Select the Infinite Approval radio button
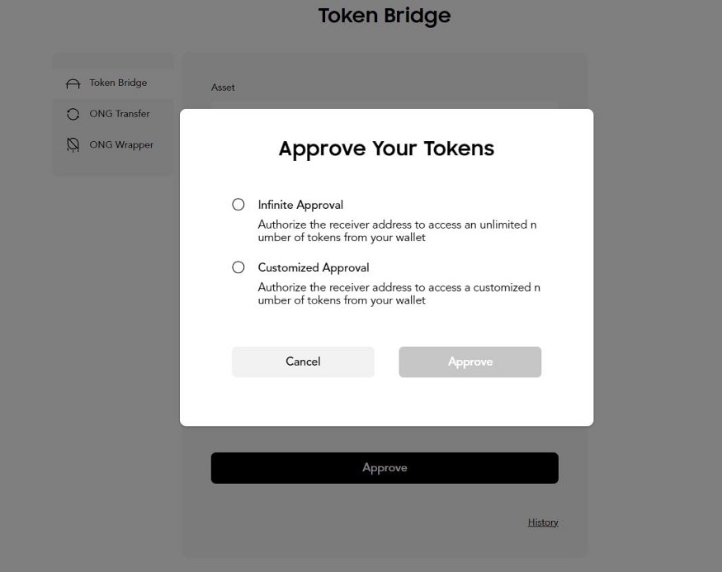Screen dimensions: 722x572 [x=238, y=205]
